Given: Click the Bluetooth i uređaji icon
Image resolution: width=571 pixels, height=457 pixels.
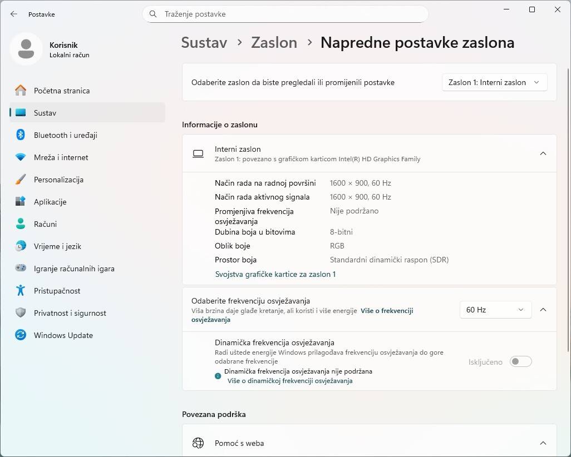Looking at the screenshot, I should point(21,135).
